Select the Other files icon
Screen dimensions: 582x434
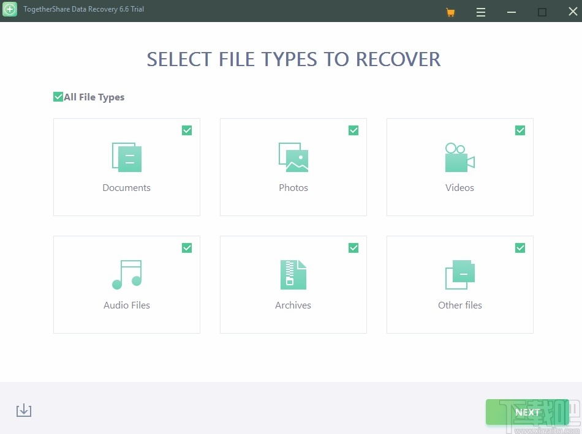[459, 274]
